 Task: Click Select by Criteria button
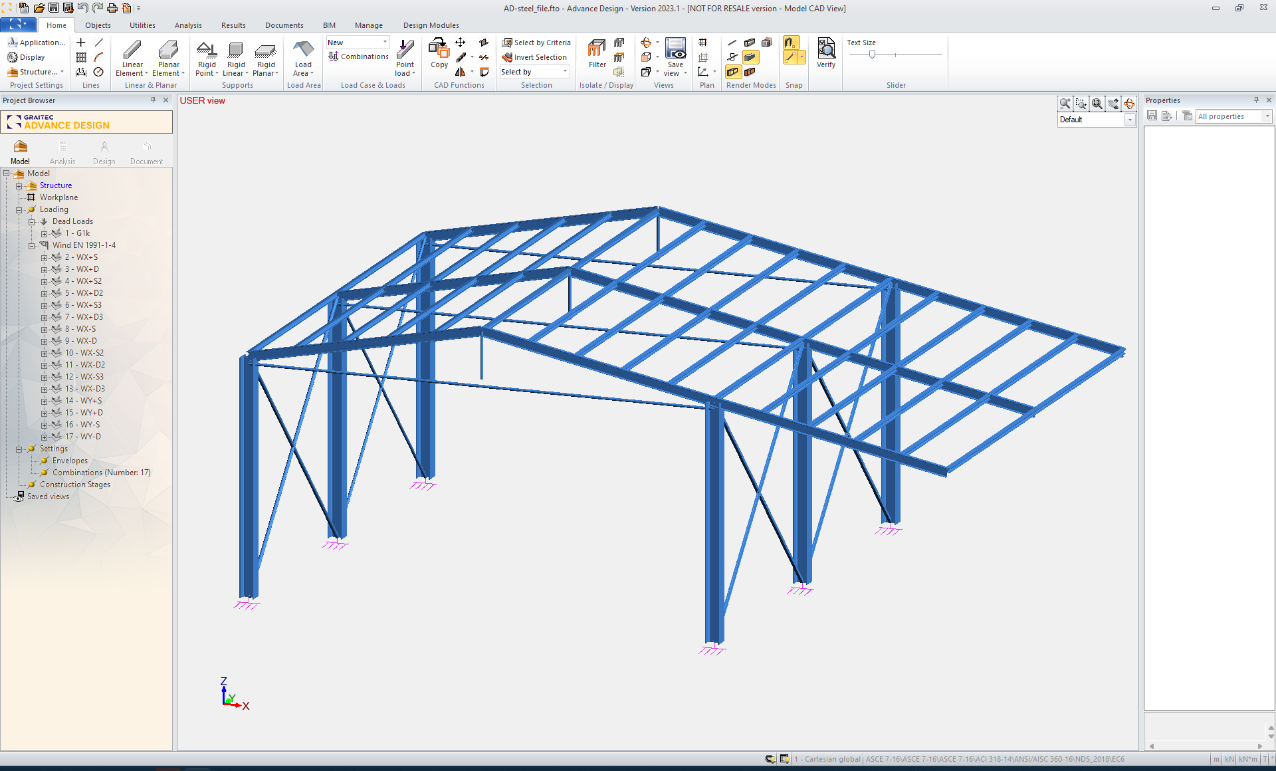[536, 43]
